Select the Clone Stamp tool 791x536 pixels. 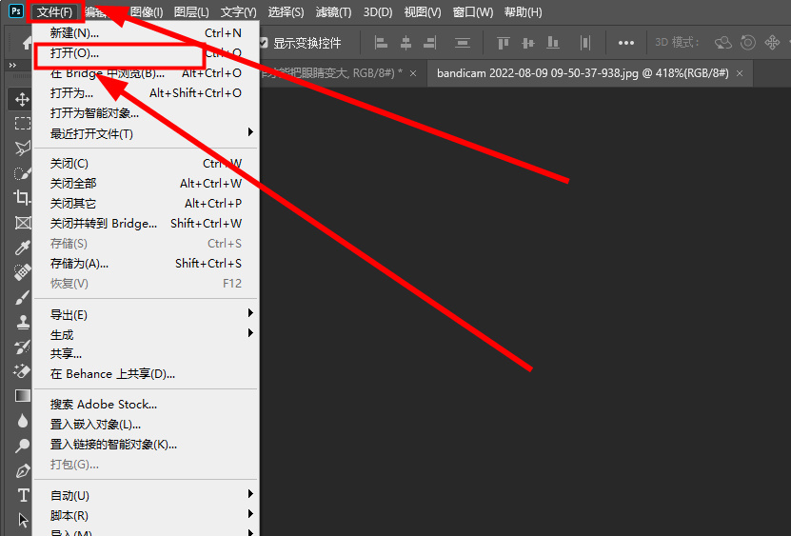22,322
